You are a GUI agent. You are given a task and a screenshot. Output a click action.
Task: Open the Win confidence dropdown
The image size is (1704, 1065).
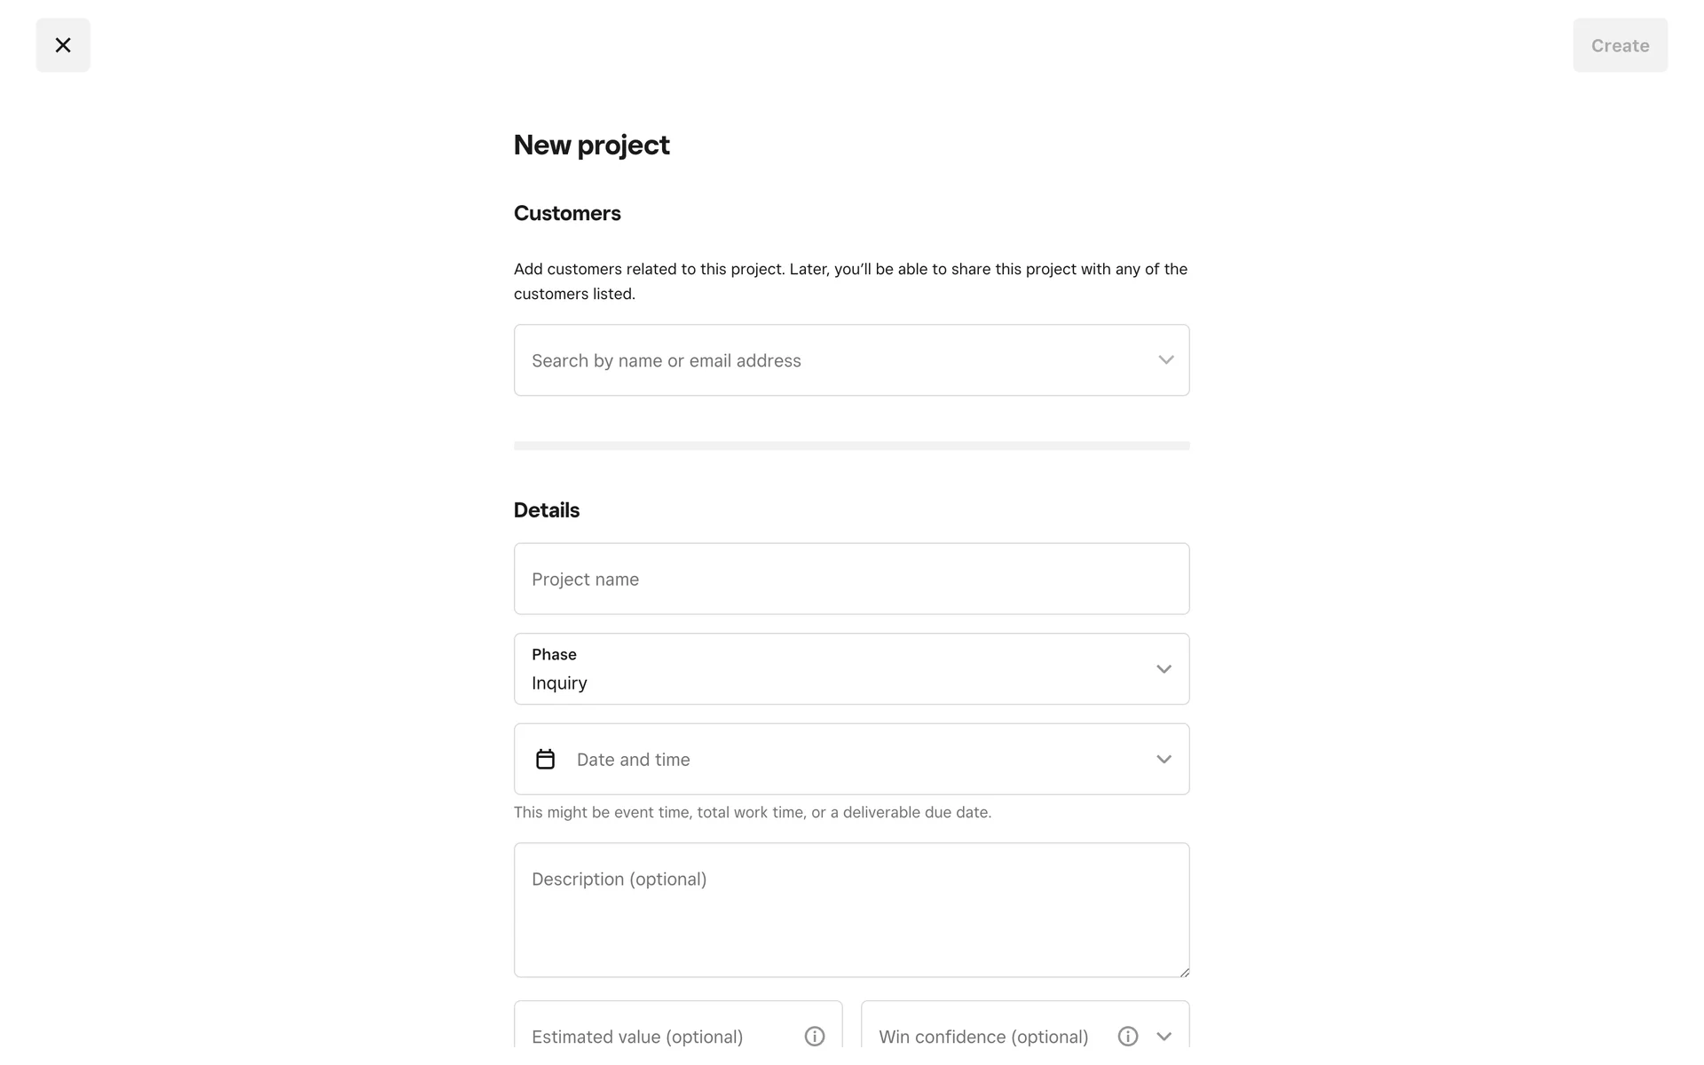(985, 1036)
